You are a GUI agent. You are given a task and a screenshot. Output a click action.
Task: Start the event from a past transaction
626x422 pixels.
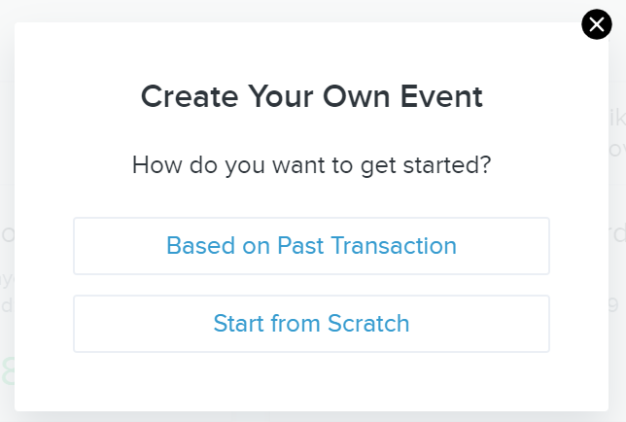[x=311, y=246]
